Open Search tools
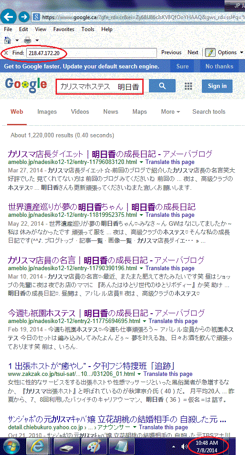 (x=209, y=112)
